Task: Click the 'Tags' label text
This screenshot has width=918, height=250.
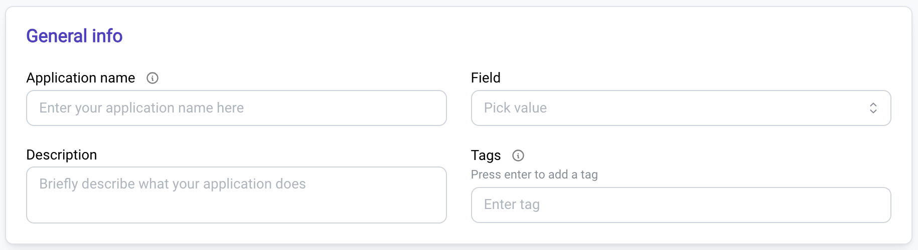Action: click(x=486, y=155)
